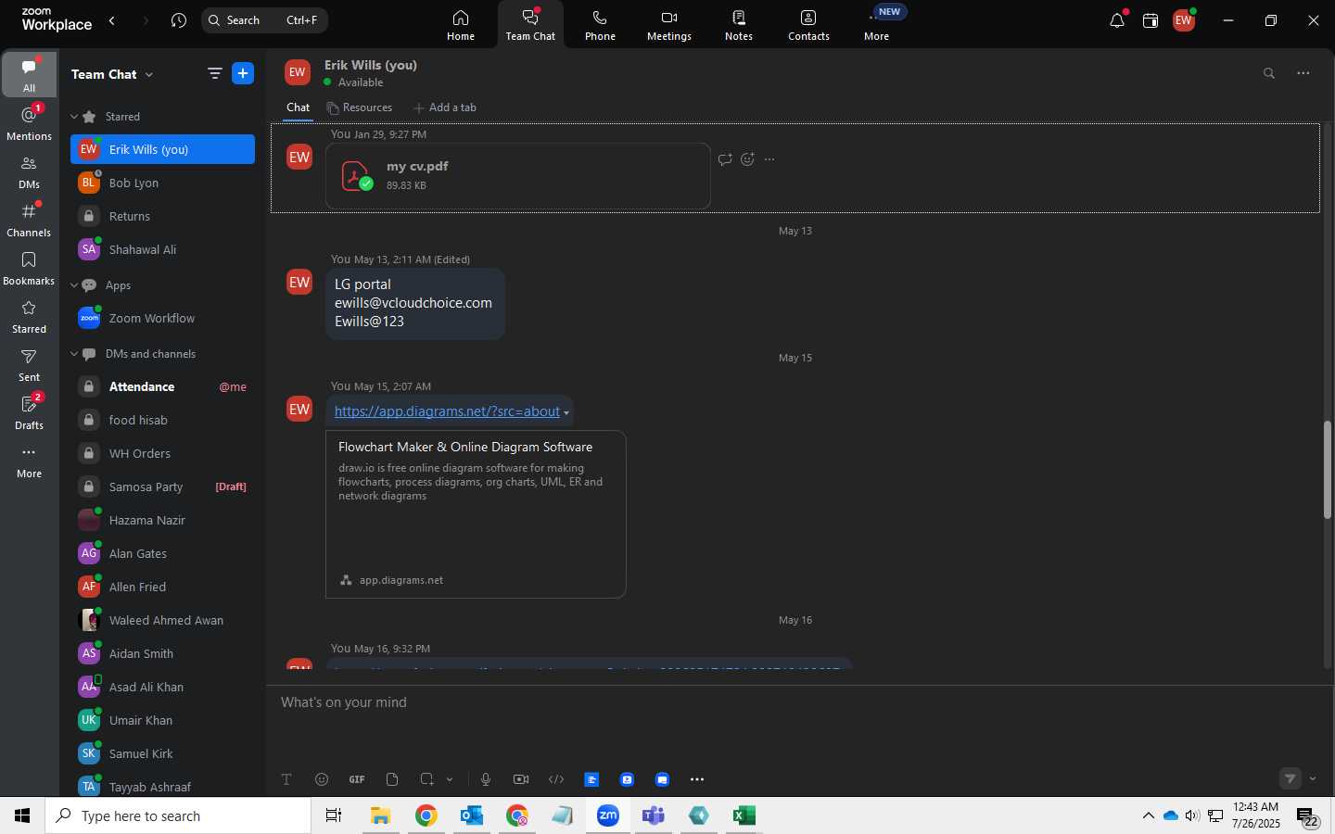Open the Returns channel
1335x834 pixels.
[x=162, y=216]
